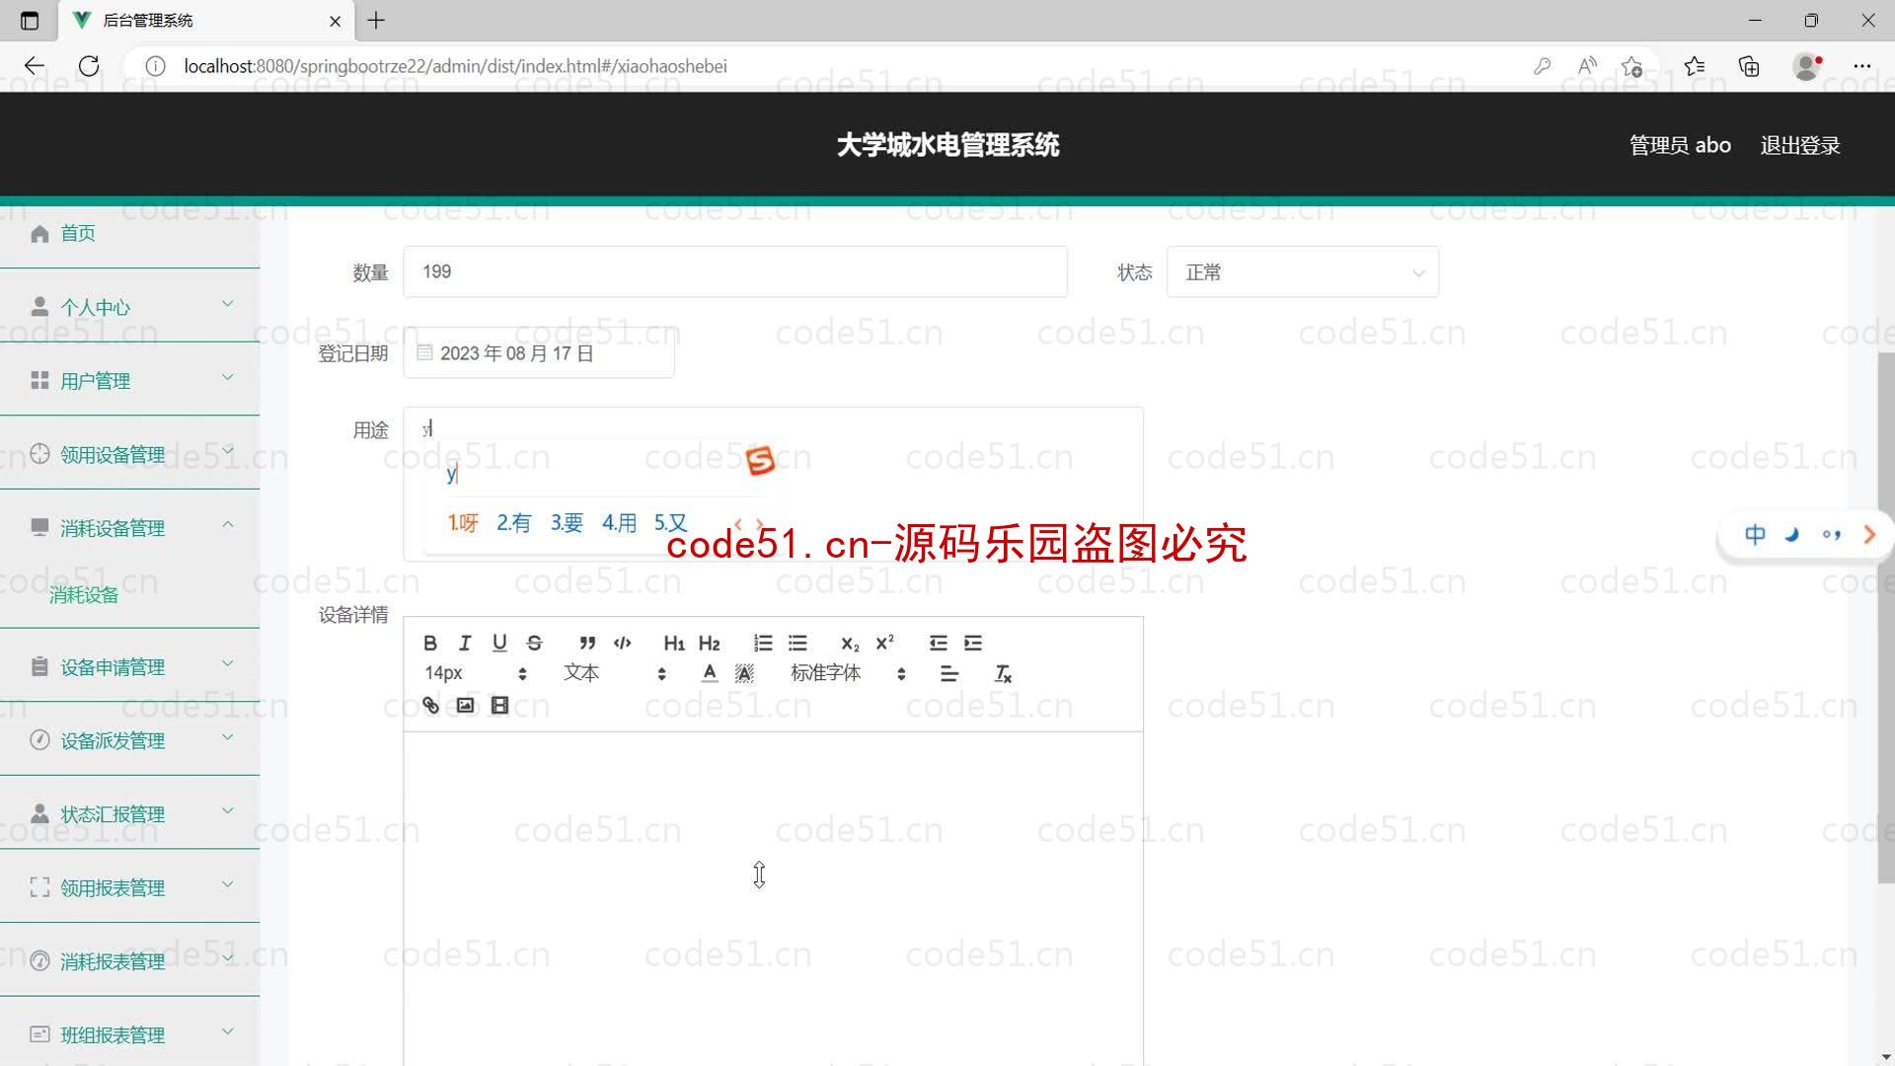Expand the 用户管理 sidebar menu
Screen dimensions: 1895x1066
tap(129, 381)
